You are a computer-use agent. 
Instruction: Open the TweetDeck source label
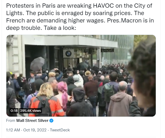pos(60,130)
